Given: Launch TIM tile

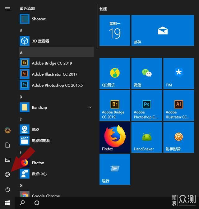Looking at the screenshot, I should 179,73.
